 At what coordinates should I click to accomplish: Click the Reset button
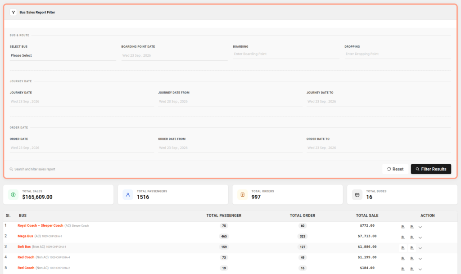click(x=395, y=169)
